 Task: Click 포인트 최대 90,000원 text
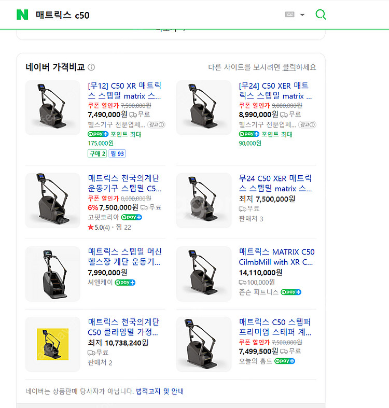(266, 138)
